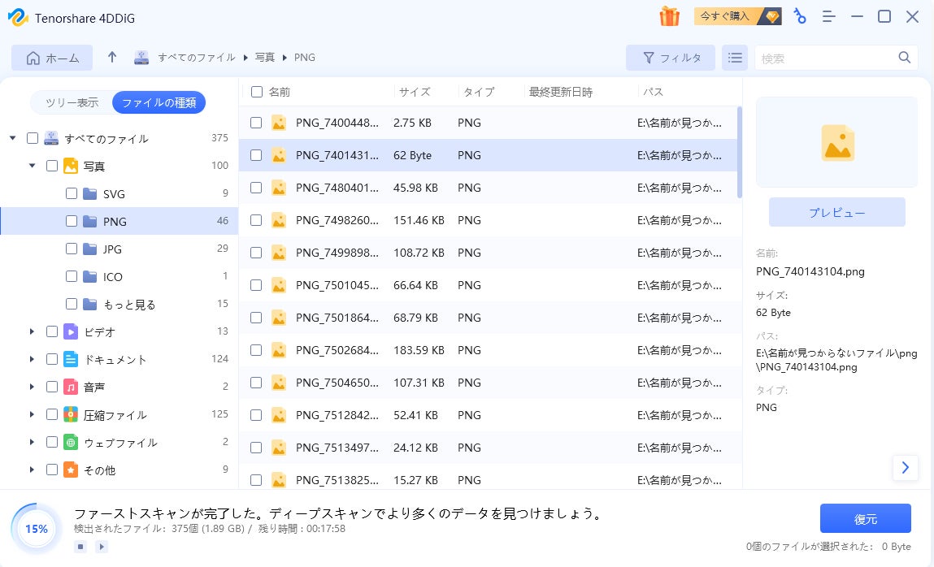Select the ファイルの種類 tab

click(159, 102)
